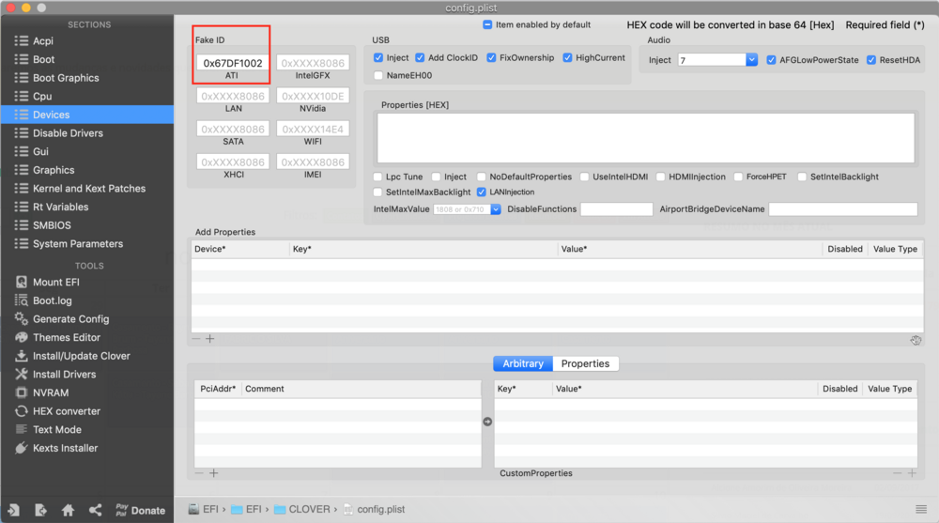
Task: Enable the UseIntelHDMI checkbox
Action: tap(584, 177)
